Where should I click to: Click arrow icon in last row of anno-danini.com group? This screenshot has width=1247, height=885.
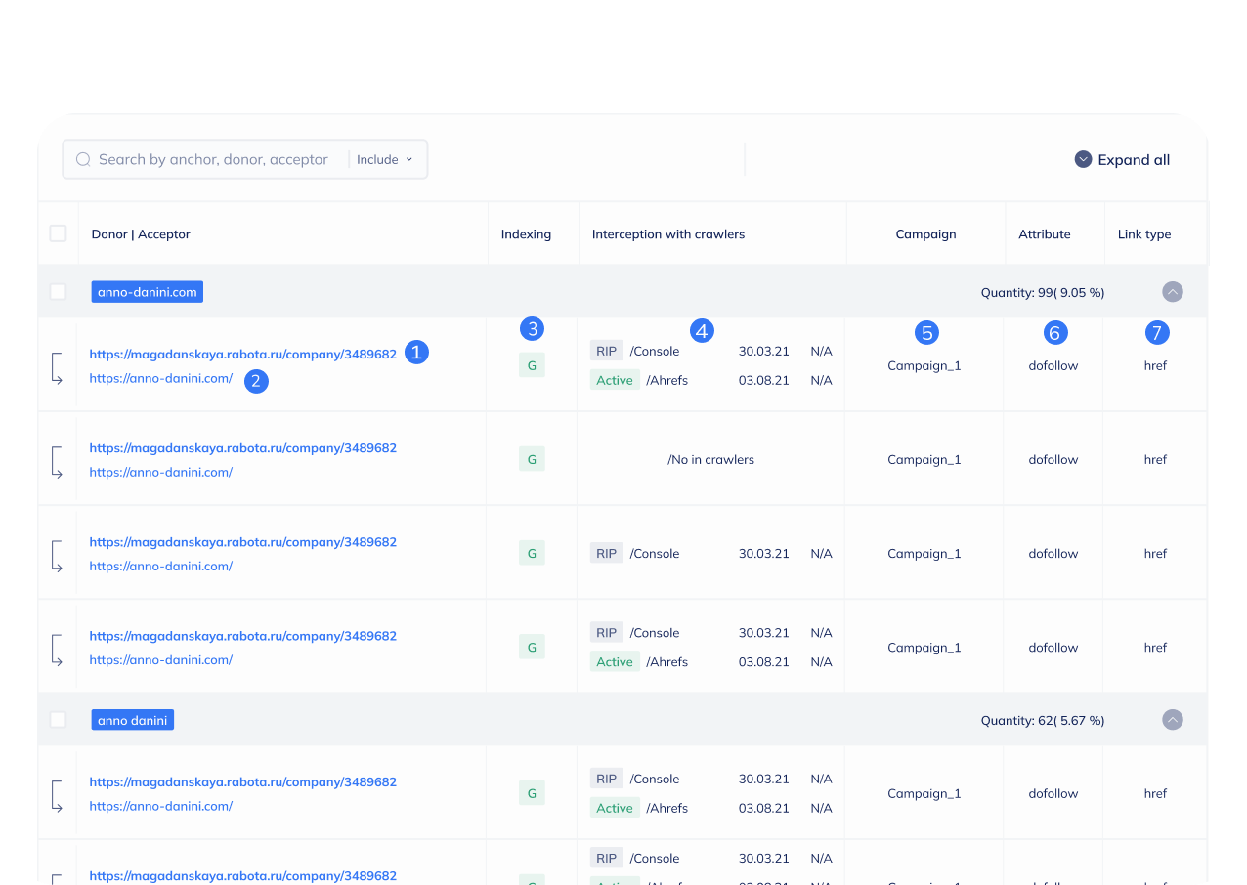(57, 650)
